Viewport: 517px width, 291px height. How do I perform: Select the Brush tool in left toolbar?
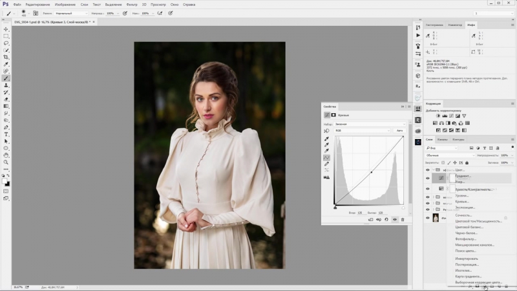pyautogui.click(x=6, y=78)
